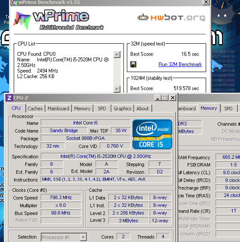Click the Package value Socket 988B rPGA
Viewport: 240px width, 242px height.
pos(86,138)
